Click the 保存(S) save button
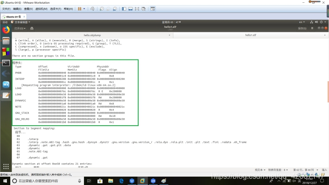The image size is (329, 185). [x=302, y=28]
